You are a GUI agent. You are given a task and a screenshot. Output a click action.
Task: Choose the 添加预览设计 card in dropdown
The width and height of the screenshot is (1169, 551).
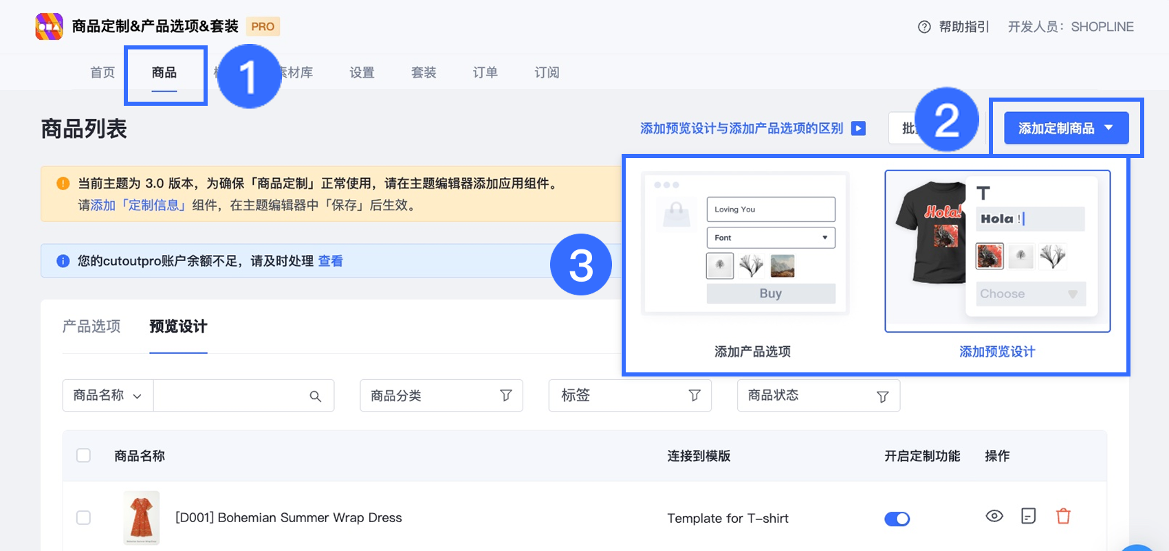click(997, 266)
